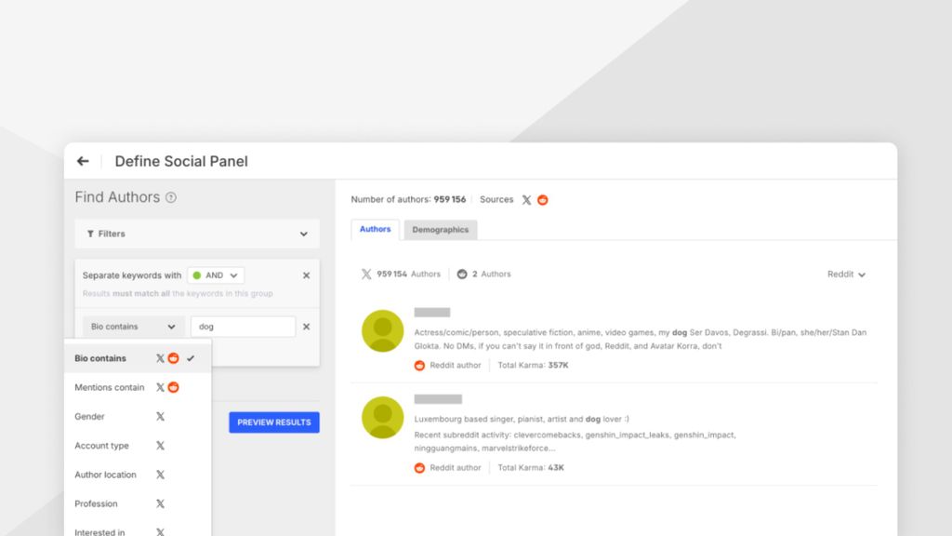The width and height of the screenshot is (952, 536).
Task: Select the Gender filter option
Action: (90, 417)
